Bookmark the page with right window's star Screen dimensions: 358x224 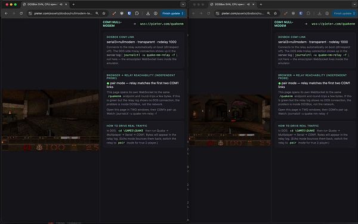click(275, 14)
